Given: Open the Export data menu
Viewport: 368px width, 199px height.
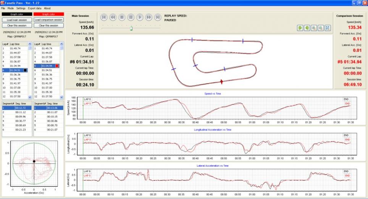Looking at the screenshot, I should coord(35,8).
